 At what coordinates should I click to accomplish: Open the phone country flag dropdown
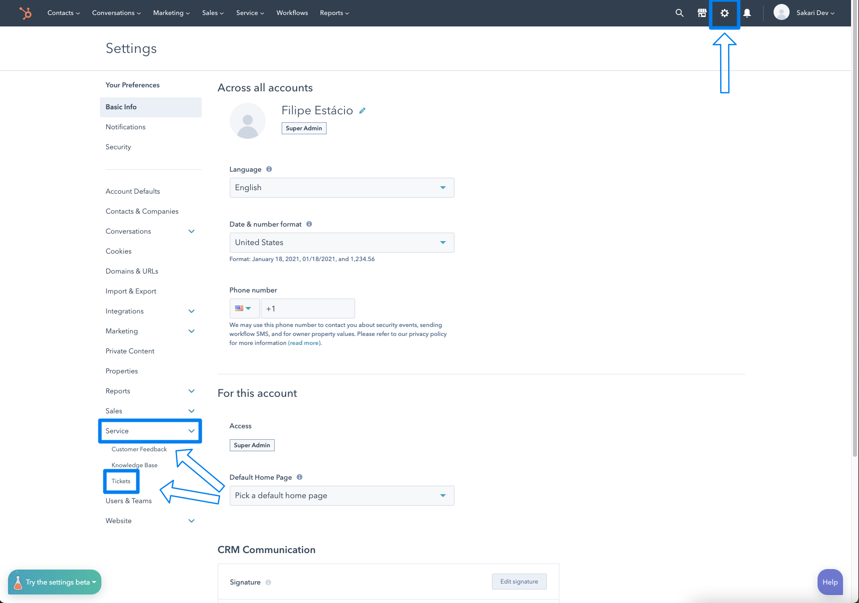pos(244,308)
